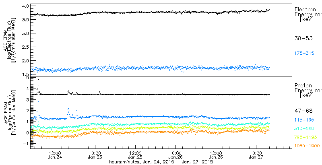Viewport: 322px width, 165px height.
Task: Click the Jan.24 date label on time axis
Action: click(55, 157)
